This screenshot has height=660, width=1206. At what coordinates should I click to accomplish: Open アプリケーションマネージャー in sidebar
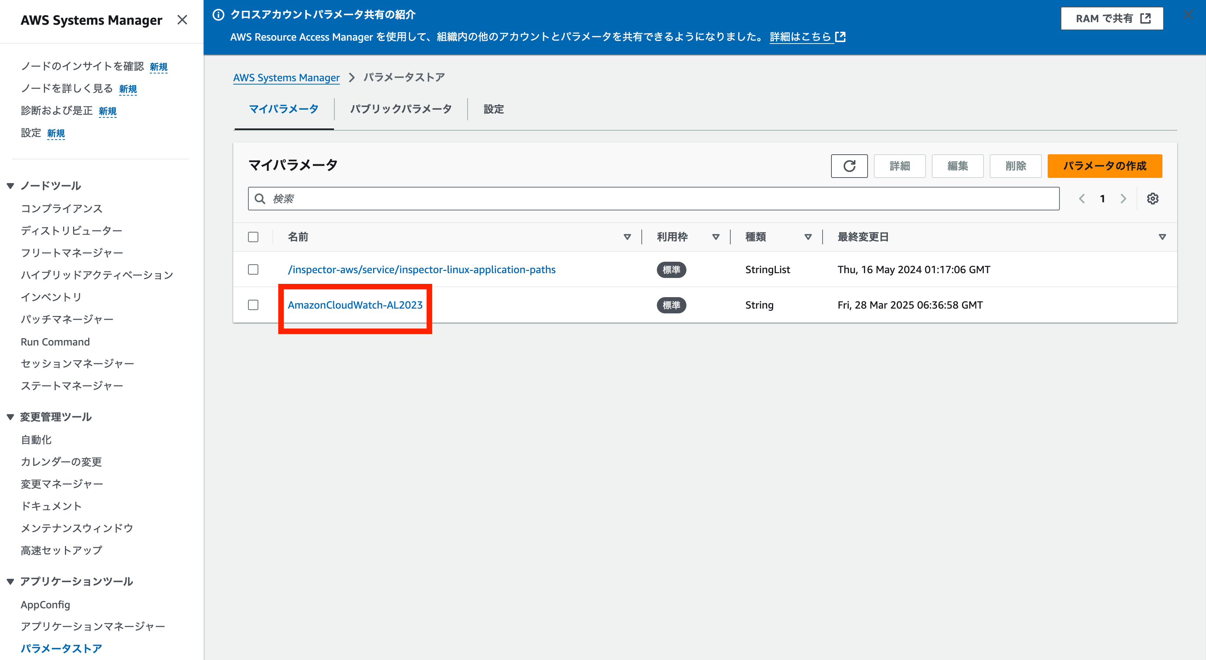pos(93,626)
